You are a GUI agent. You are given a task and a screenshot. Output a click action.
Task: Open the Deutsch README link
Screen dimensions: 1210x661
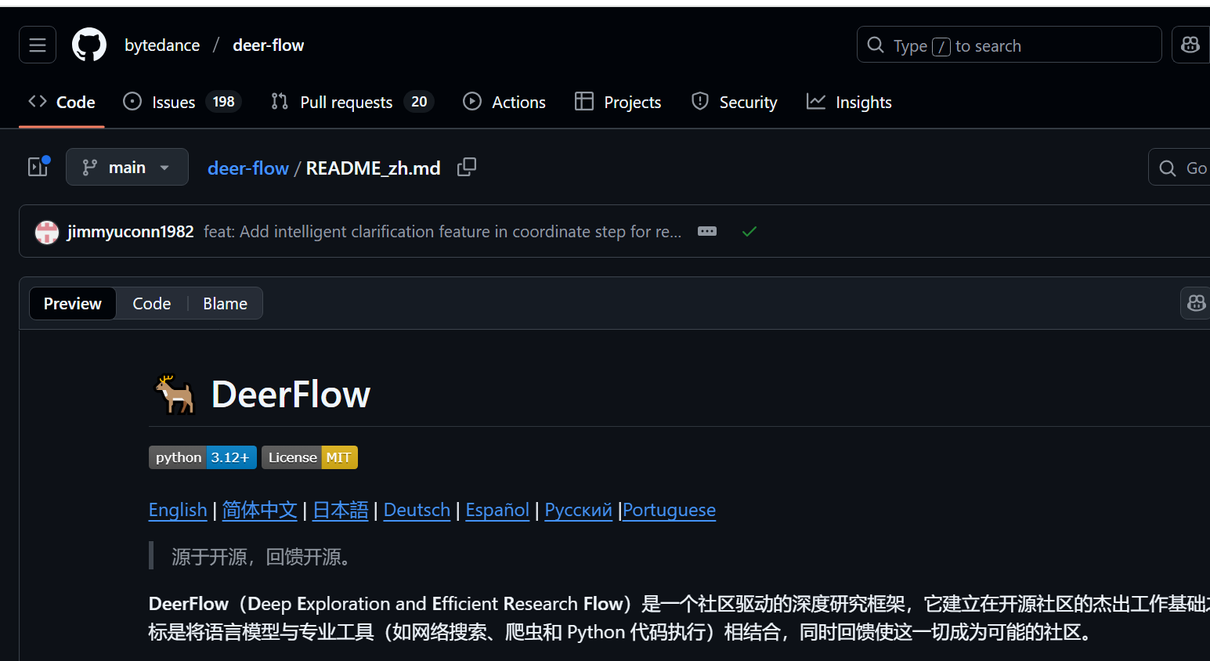[417, 510]
